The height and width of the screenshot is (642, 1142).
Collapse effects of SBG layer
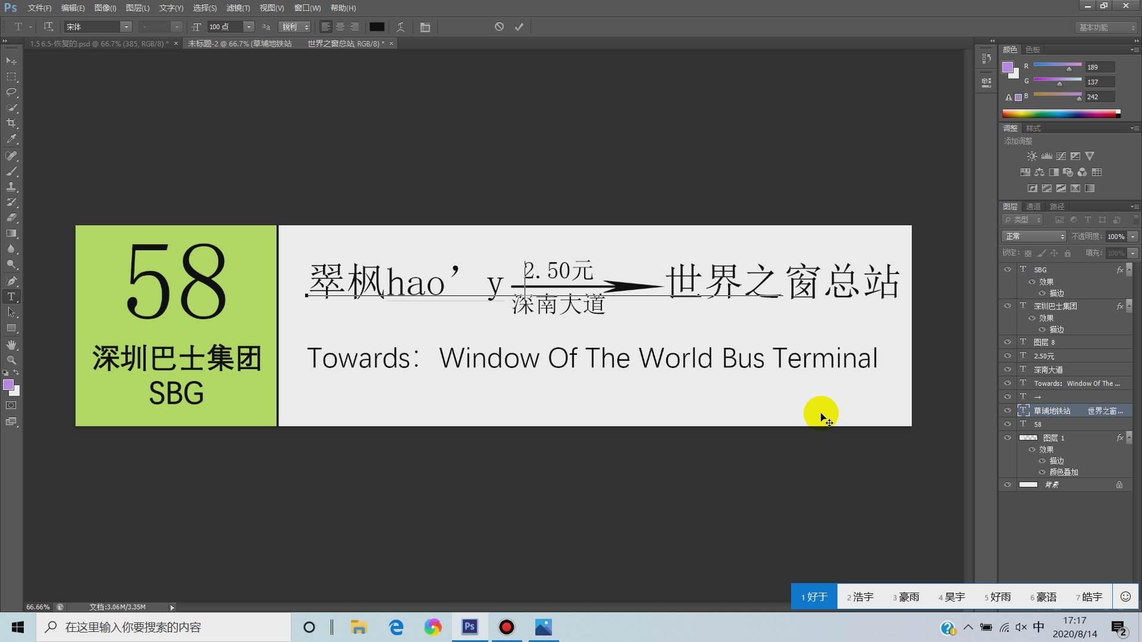tap(1129, 270)
